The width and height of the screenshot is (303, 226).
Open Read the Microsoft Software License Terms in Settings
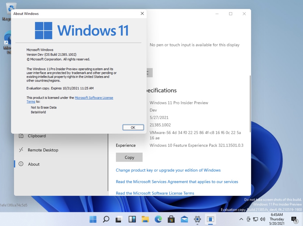155,193
